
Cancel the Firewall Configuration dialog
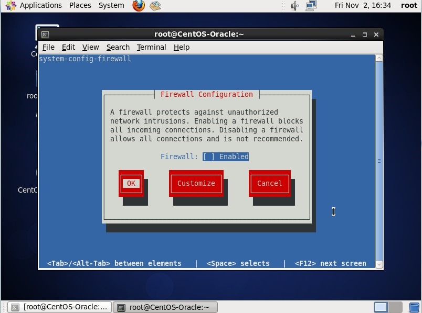pyautogui.click(x=269, y=183)
